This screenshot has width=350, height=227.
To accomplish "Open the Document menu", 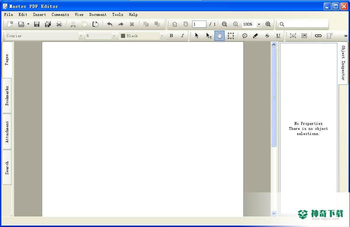I will pyautogui.click(x=98, y=14).
